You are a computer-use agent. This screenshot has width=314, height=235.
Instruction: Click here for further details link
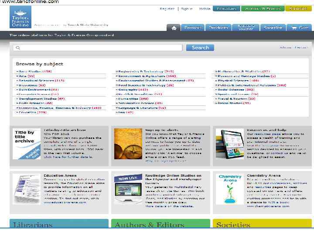click(x=68, y=157)
